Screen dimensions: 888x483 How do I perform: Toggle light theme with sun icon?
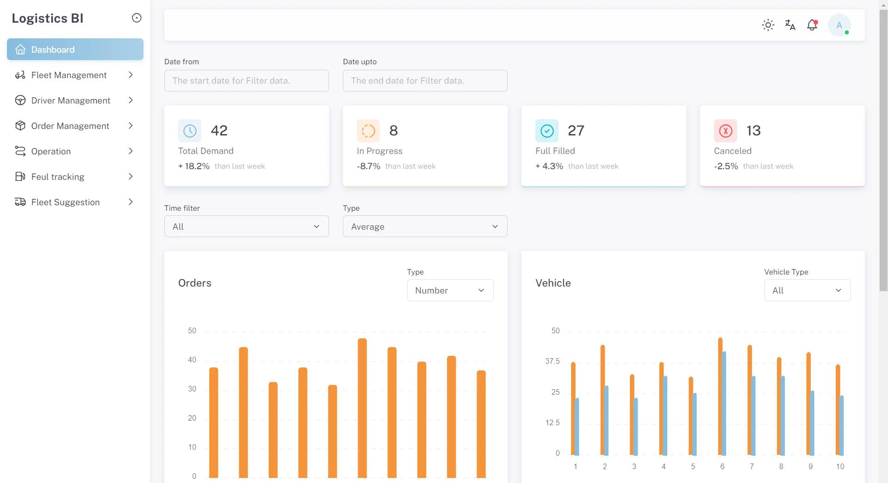[x=768, y=25]
